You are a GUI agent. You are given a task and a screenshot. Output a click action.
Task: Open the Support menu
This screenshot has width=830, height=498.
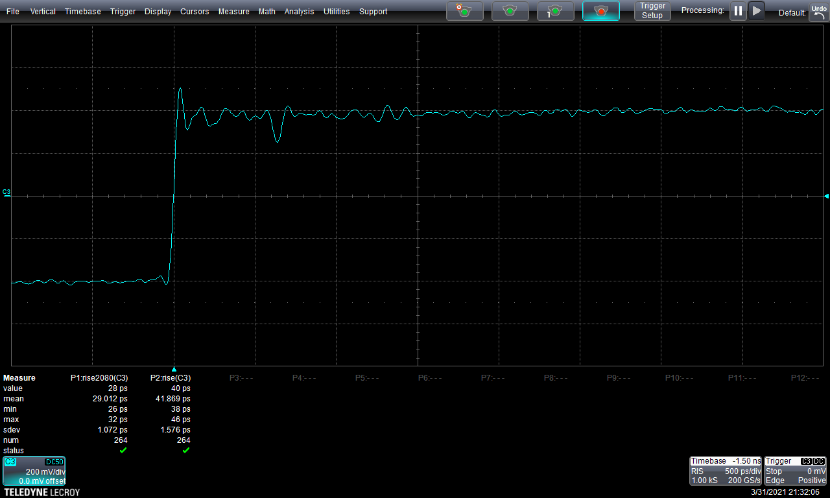click(373, 12)
